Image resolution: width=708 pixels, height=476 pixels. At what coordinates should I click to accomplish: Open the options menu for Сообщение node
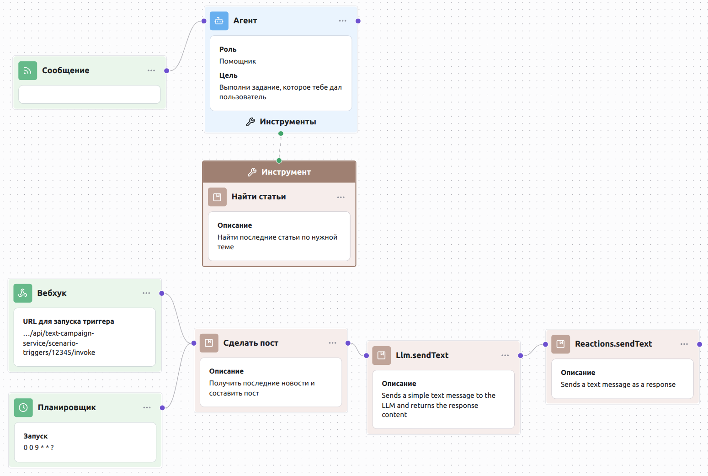click(x=151, y=70)
